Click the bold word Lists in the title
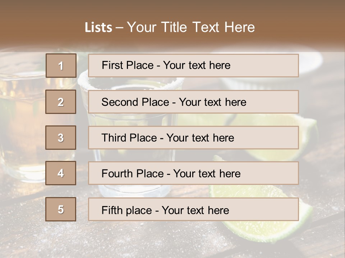The width and height of the screenshot is (345, 258). pos(98,28)
